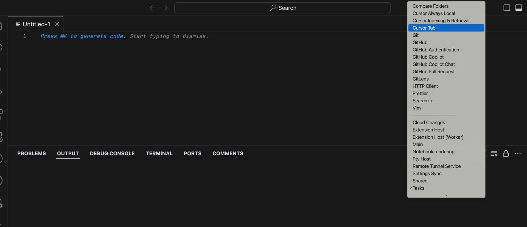The height and width of the screenshot is (227, 527).
Task: Choose Cursor Indexing & Retrieval channel
Action: (x=446, y=21)
